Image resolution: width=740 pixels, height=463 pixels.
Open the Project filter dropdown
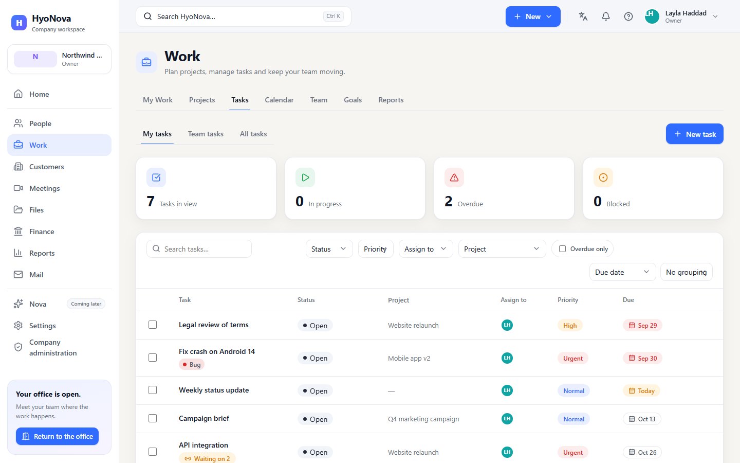coord(502,249)
